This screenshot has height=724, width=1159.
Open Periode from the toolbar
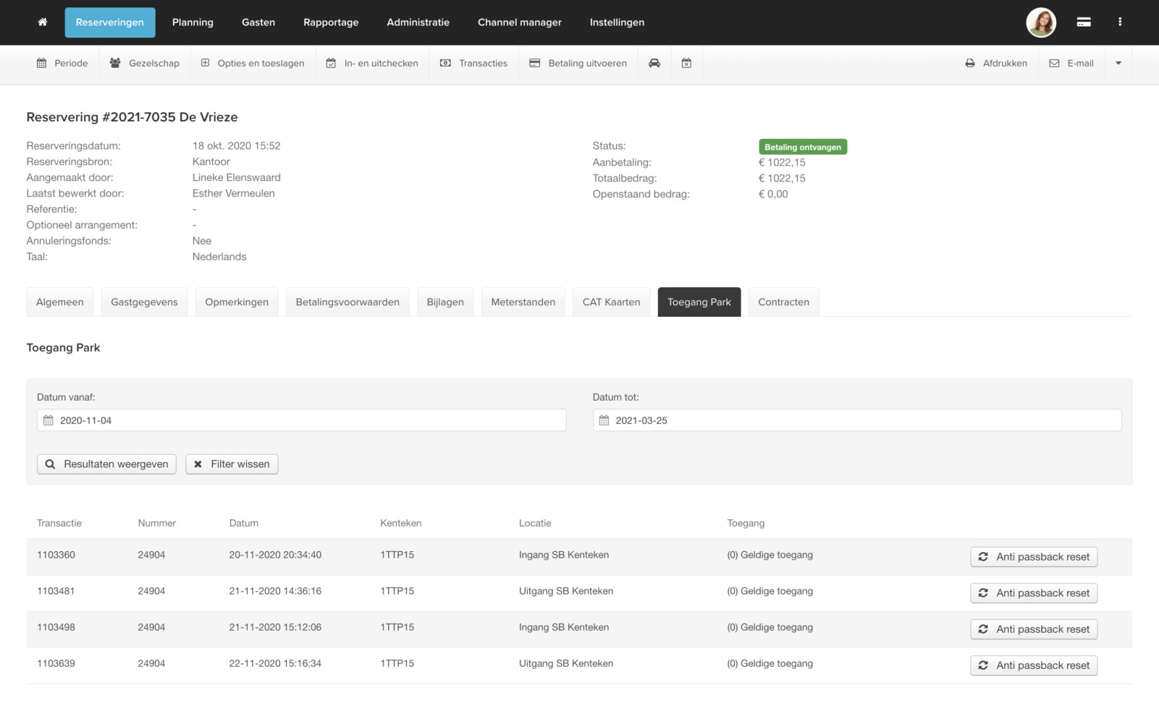pos(62,64)
